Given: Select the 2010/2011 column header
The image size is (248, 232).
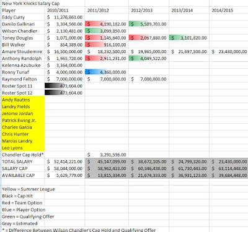Looking at the screenshot, I should pyautogui.click(x=64, y=11).
